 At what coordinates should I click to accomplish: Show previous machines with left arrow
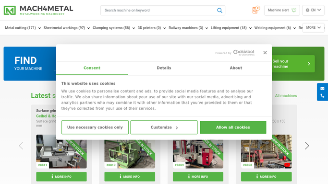click(x=21, y=146)
